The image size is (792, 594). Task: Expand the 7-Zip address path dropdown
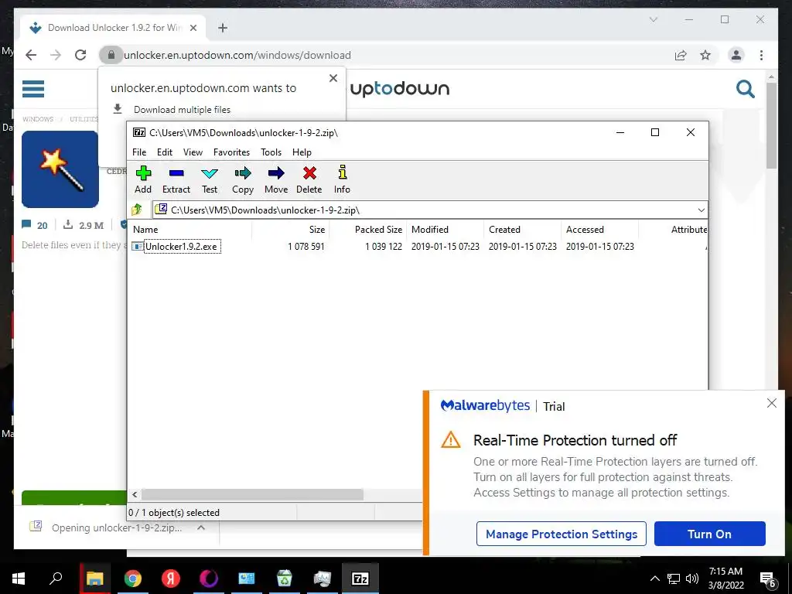click(x=701, y=210)
